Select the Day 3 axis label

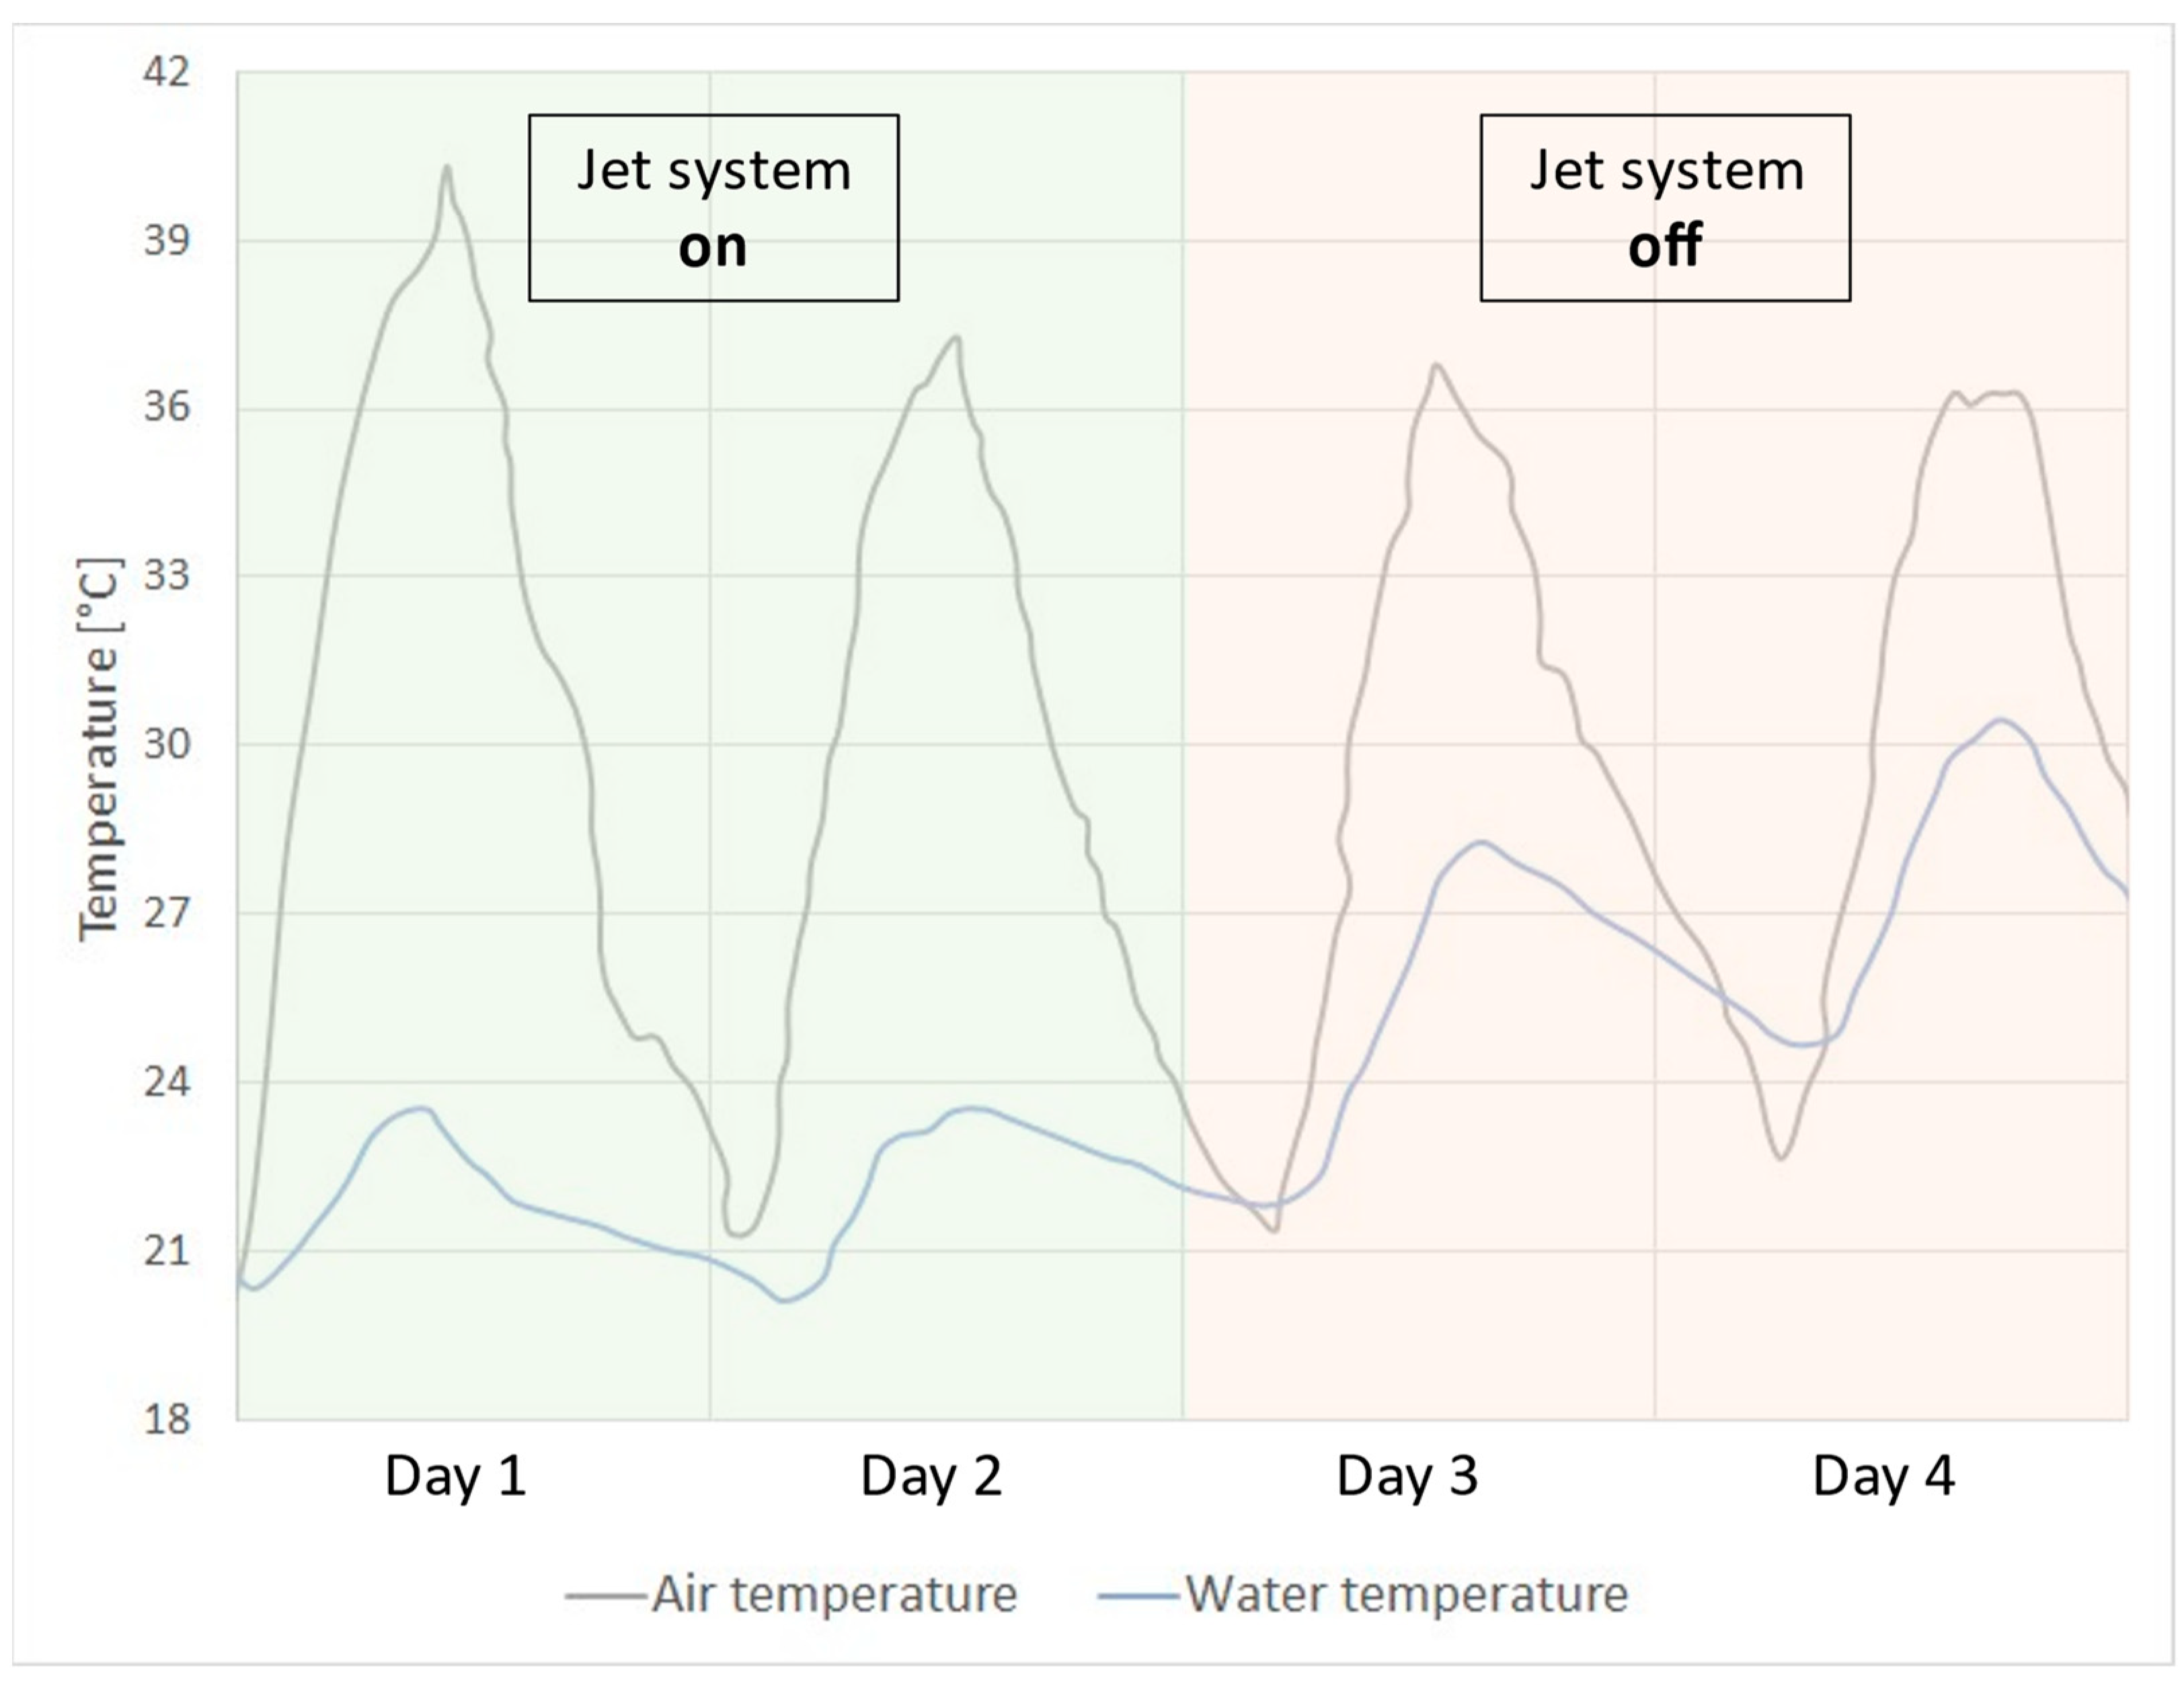(1407, 1476)
